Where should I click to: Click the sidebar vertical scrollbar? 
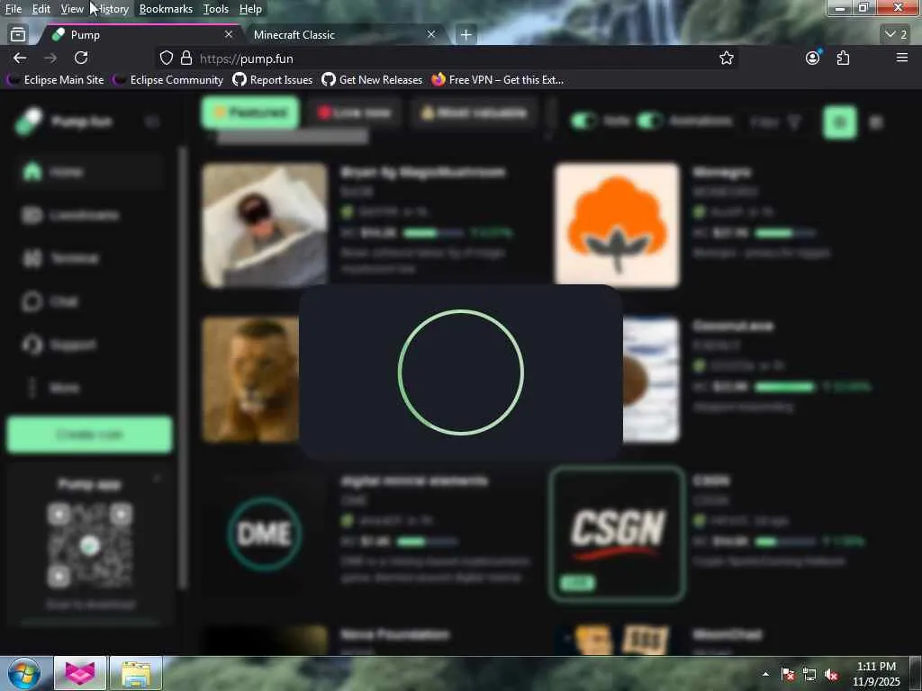[183, 367]
